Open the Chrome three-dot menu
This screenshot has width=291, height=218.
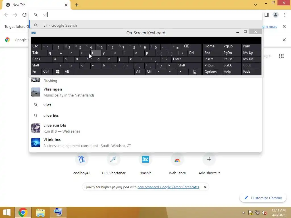click(x=285, y=15)
